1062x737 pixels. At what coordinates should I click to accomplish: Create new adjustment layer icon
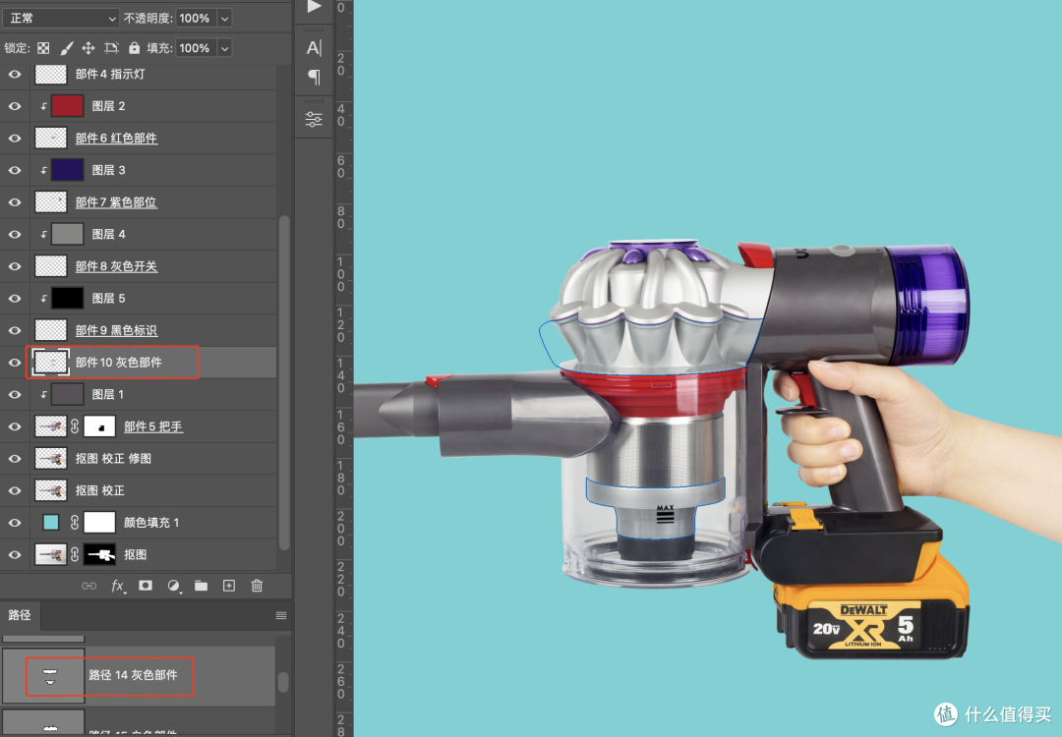tap(173, 586)
